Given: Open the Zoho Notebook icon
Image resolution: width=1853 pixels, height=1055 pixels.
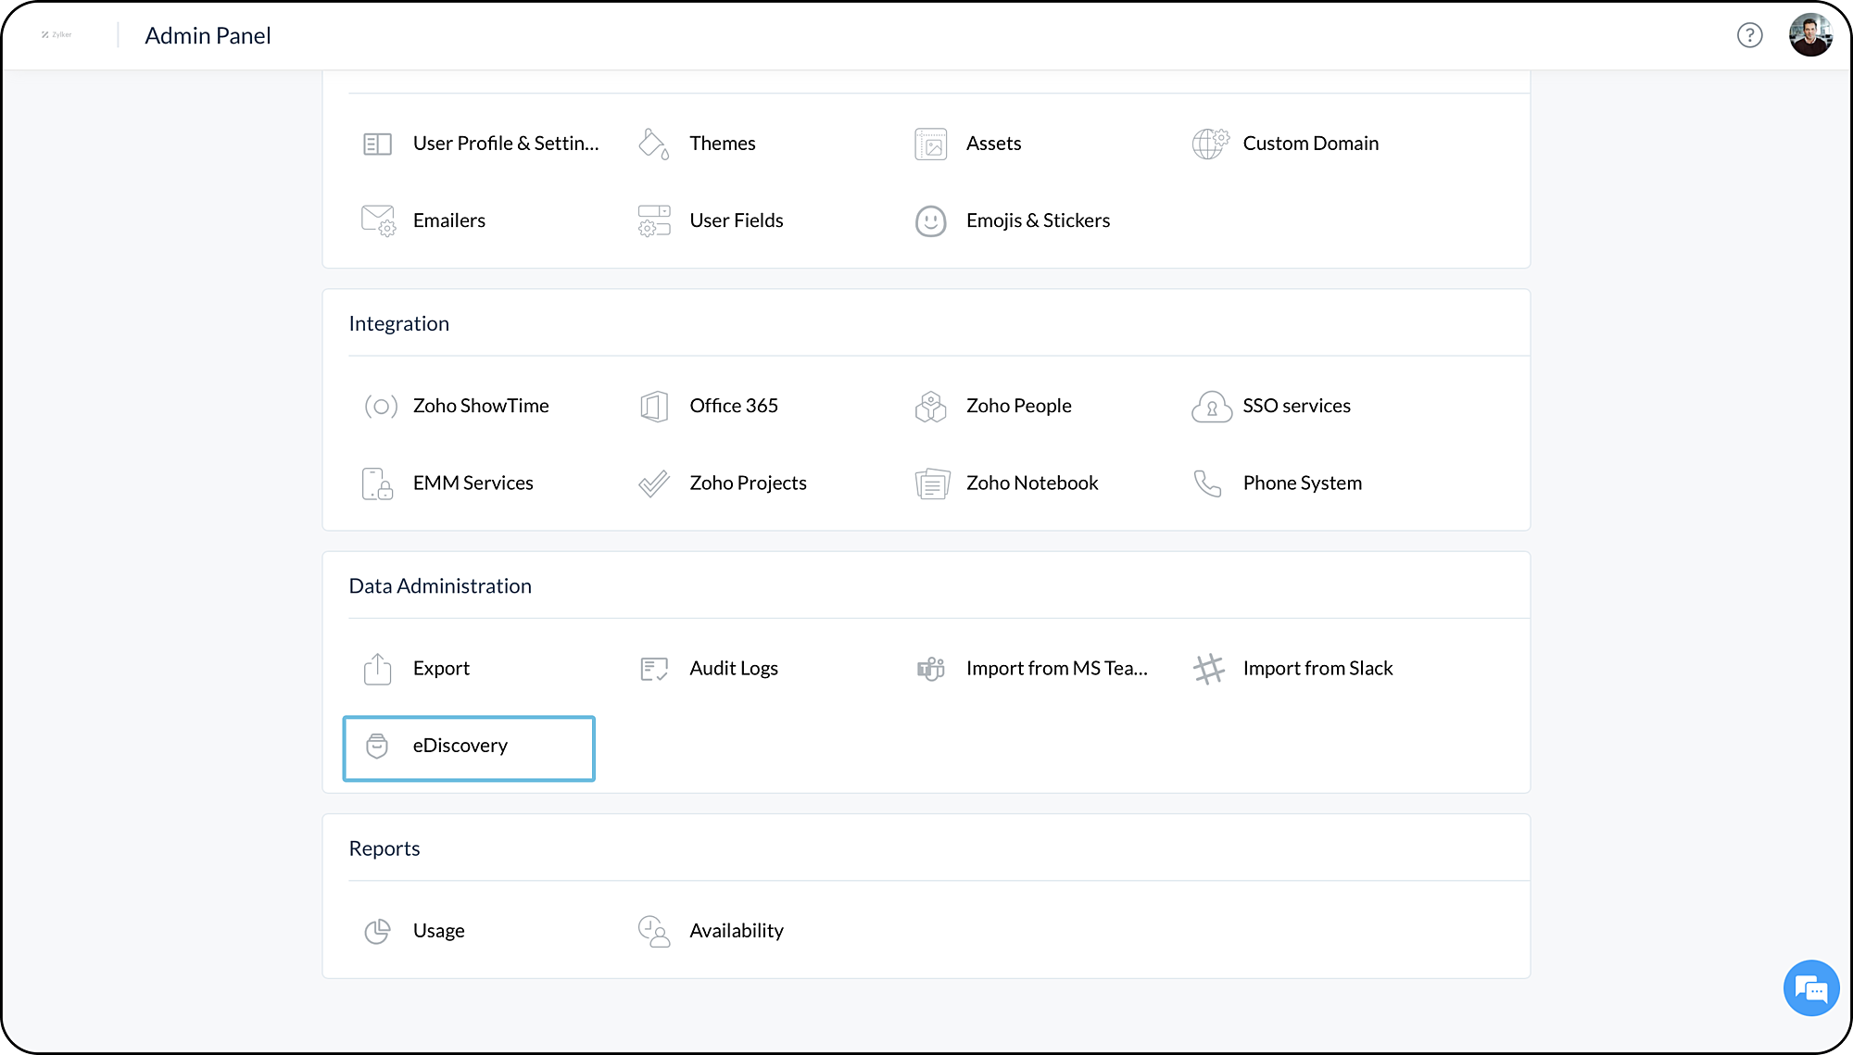Looking at the screenshot, I should coord(932,484).
